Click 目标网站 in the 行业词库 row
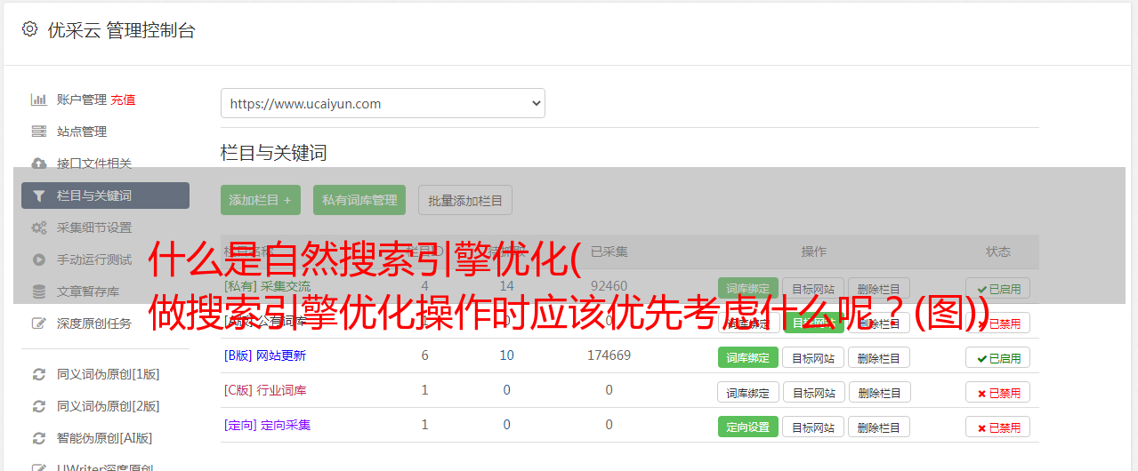Screen dimensions: 1138x471 pyautogui.click(x=813, y=392)
